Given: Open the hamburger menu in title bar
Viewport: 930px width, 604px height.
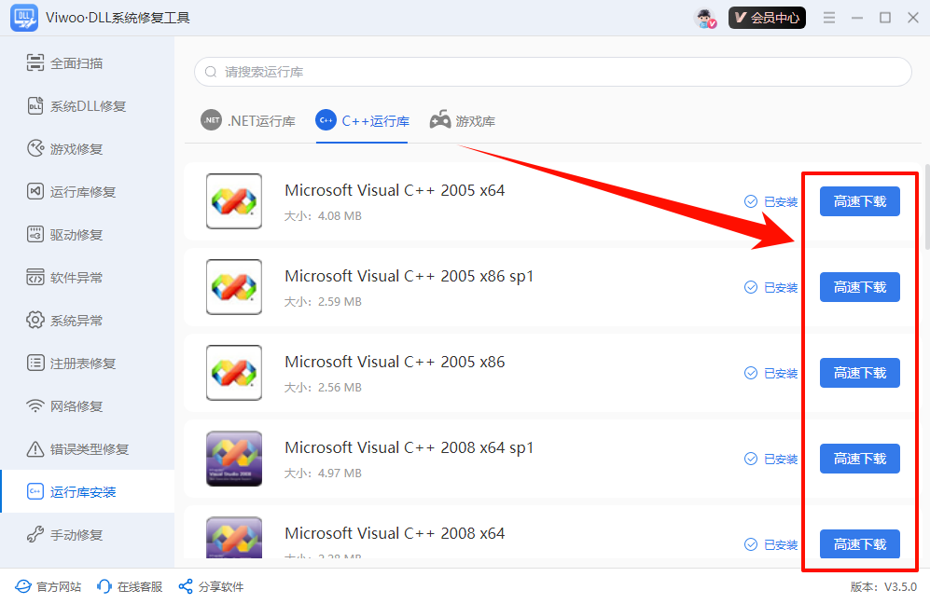Looking at the screenshot, I should point(829,18).
